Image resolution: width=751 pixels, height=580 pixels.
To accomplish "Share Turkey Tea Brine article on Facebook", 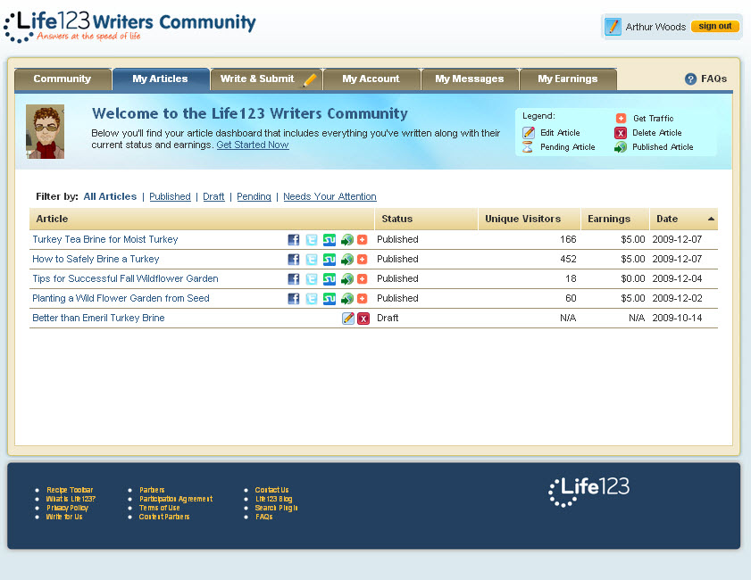I will 294,240.
